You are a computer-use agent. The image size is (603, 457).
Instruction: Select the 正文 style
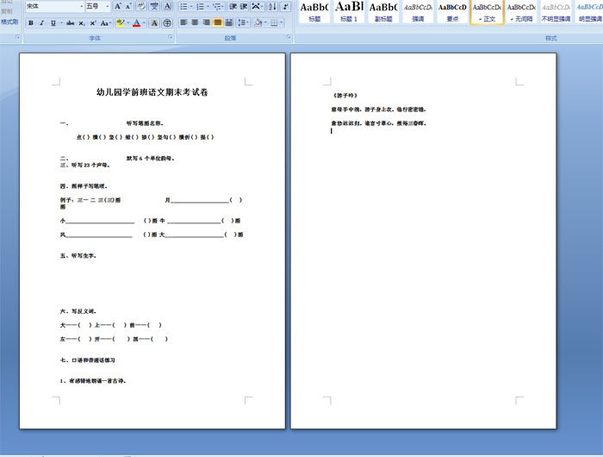[x=487, y=12]
